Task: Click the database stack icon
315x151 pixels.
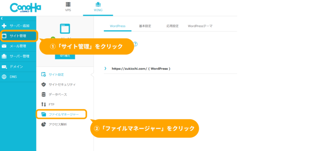Action: (43, 95)
